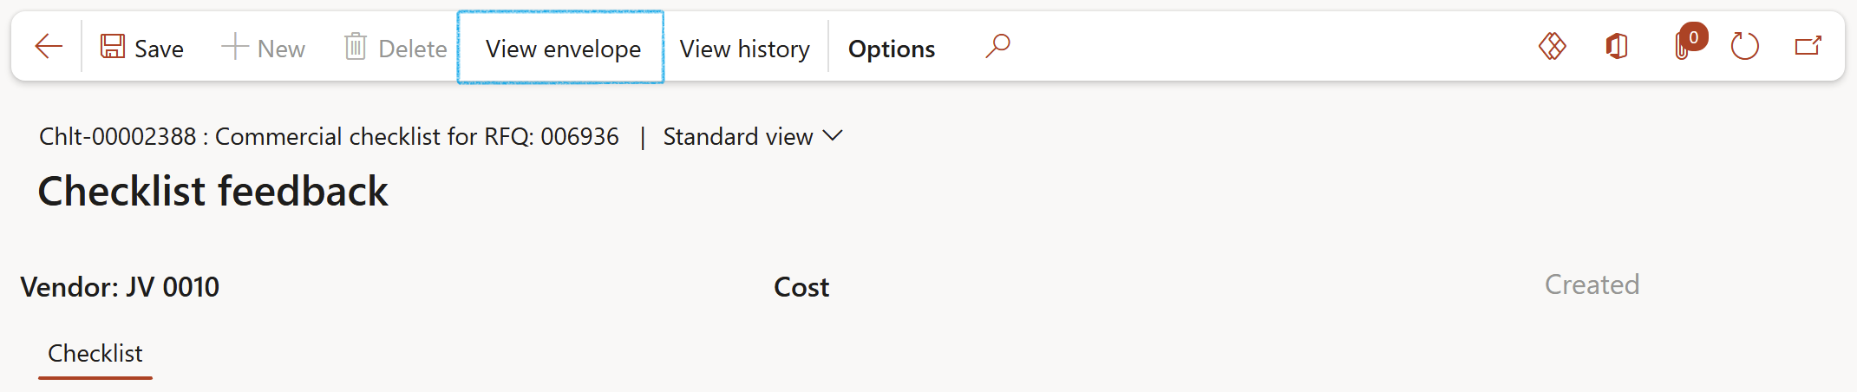Open View envelope
Viewport: 1857px width, 392px height.
coord(562,49)
